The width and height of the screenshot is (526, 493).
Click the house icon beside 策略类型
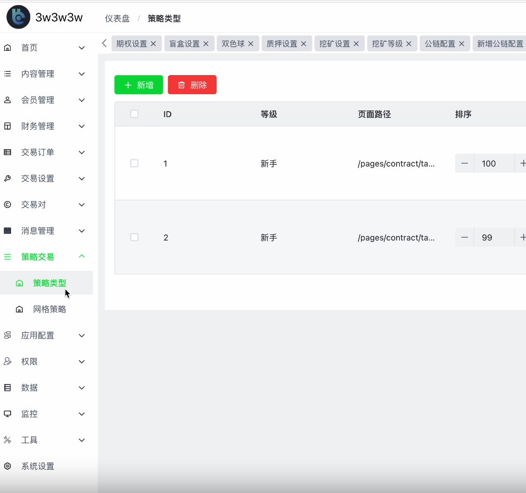click(x=20, y=283)
